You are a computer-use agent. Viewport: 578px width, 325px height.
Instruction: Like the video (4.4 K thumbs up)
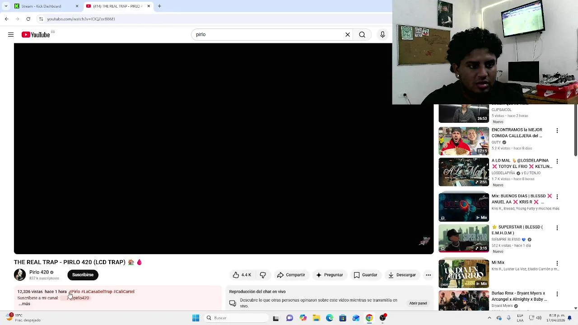pos(242,275)
